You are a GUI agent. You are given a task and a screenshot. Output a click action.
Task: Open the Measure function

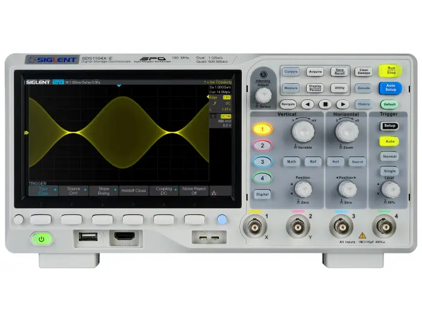tap(291, 88)
